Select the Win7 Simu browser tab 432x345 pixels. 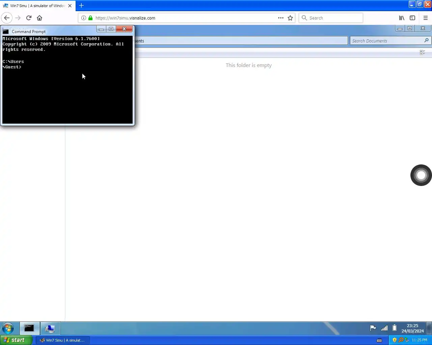coord(37,6)
